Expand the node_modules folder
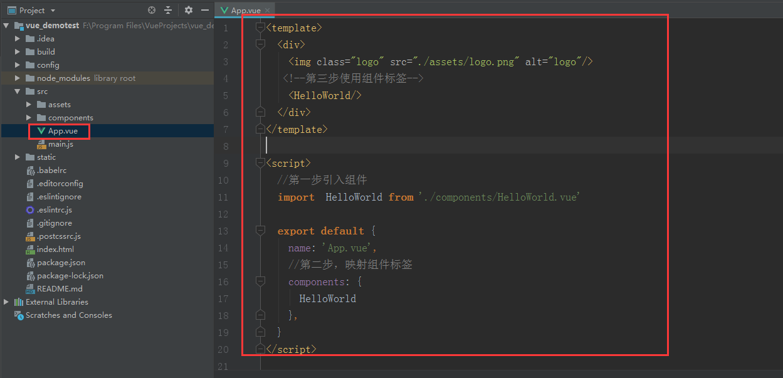This screenshot has width=783, height=378. click(18, 78)
